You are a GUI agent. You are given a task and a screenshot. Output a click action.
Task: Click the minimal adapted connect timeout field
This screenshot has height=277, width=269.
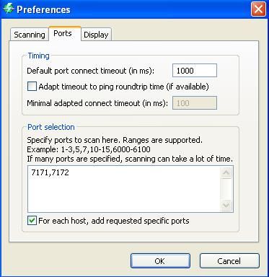click(x=195, y=103)
